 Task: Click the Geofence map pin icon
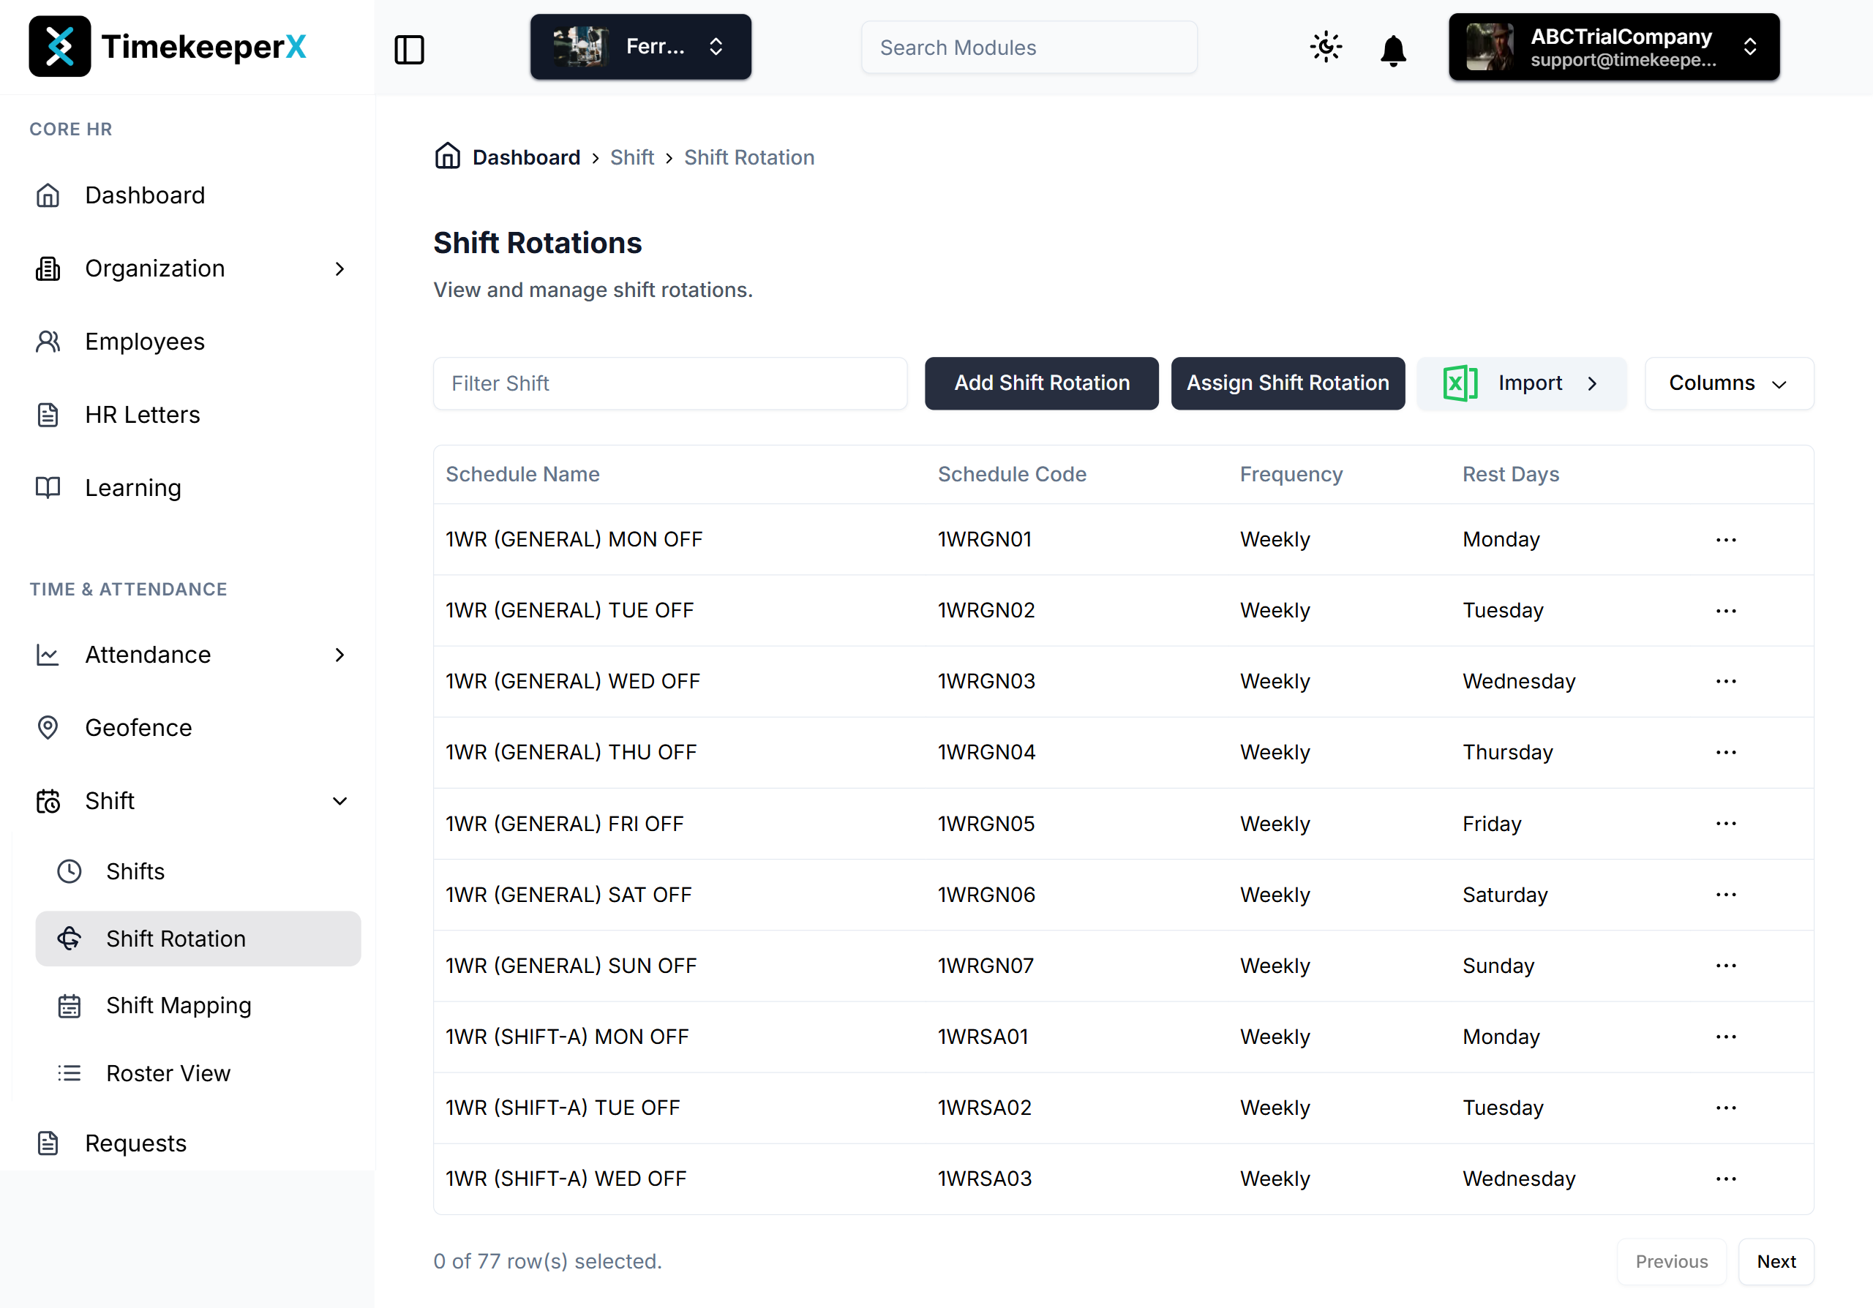(48, 727)
